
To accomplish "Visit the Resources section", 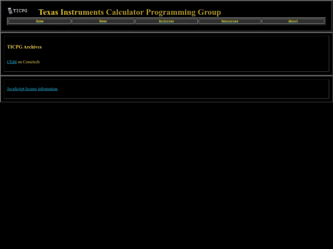I will (229, 21).
